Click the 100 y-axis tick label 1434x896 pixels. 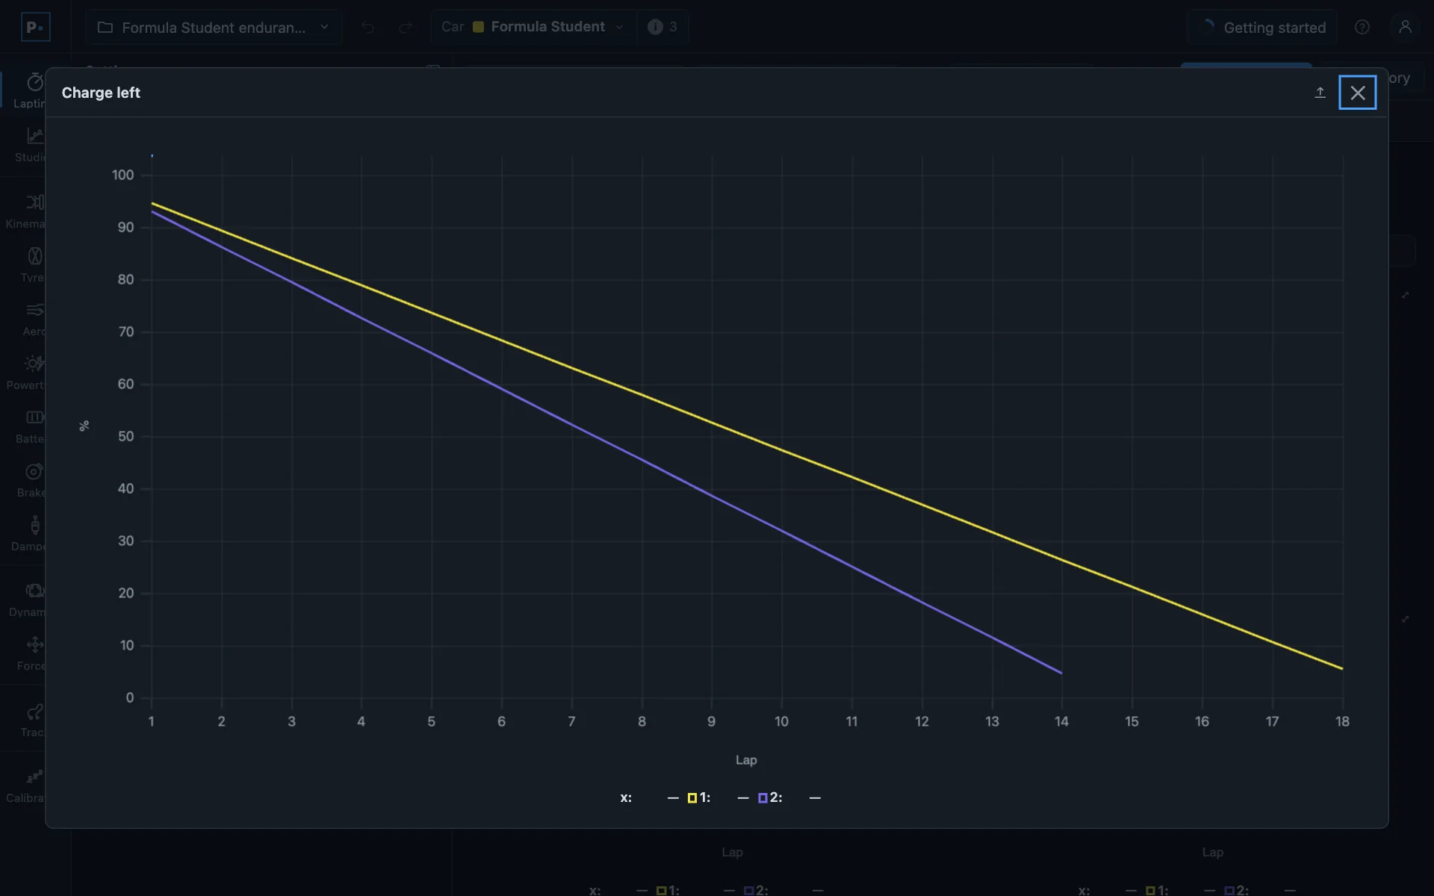coord(123,175)
